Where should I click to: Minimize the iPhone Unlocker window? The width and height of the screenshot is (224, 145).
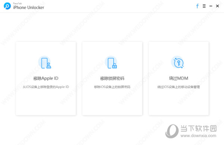tap(211, 6)
